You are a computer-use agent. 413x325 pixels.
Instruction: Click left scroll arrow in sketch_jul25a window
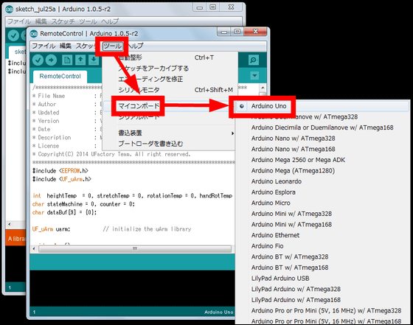pos(9,225)
